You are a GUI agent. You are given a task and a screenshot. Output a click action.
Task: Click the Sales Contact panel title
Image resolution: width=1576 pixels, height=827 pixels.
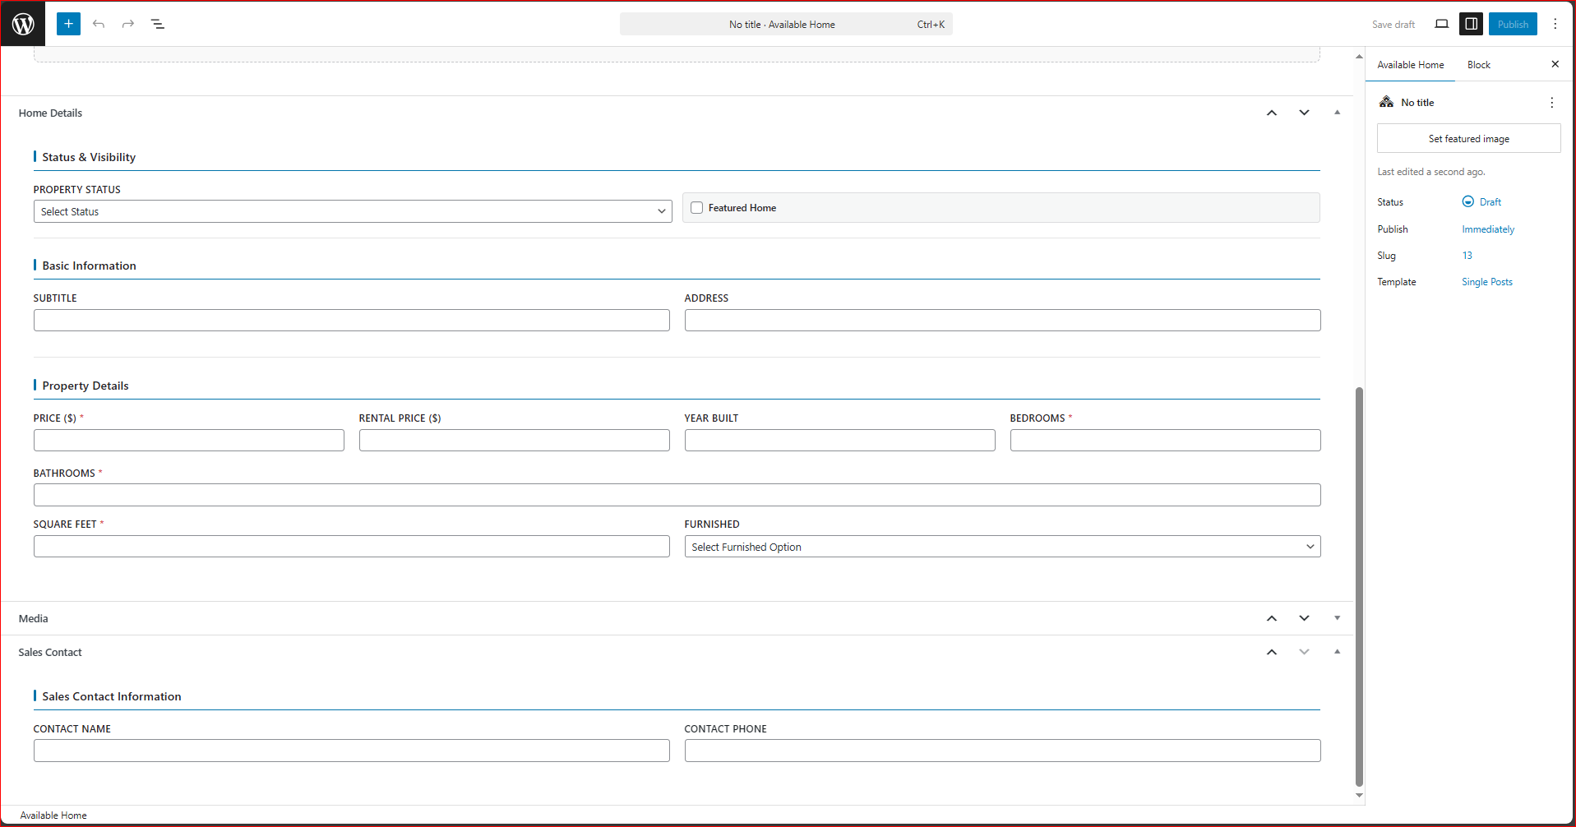(50, 653)
